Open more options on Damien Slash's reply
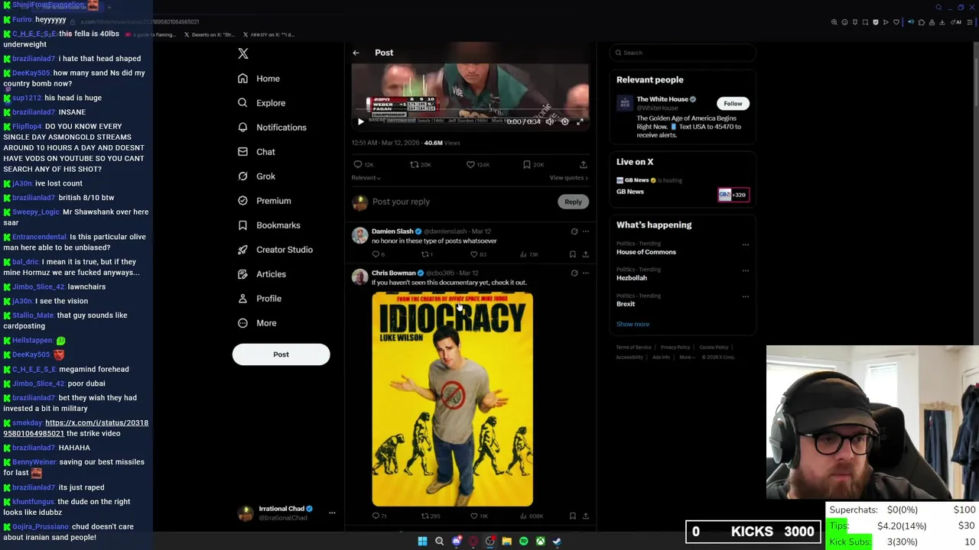Screen dimensions: 979x550 pos(586,231)
